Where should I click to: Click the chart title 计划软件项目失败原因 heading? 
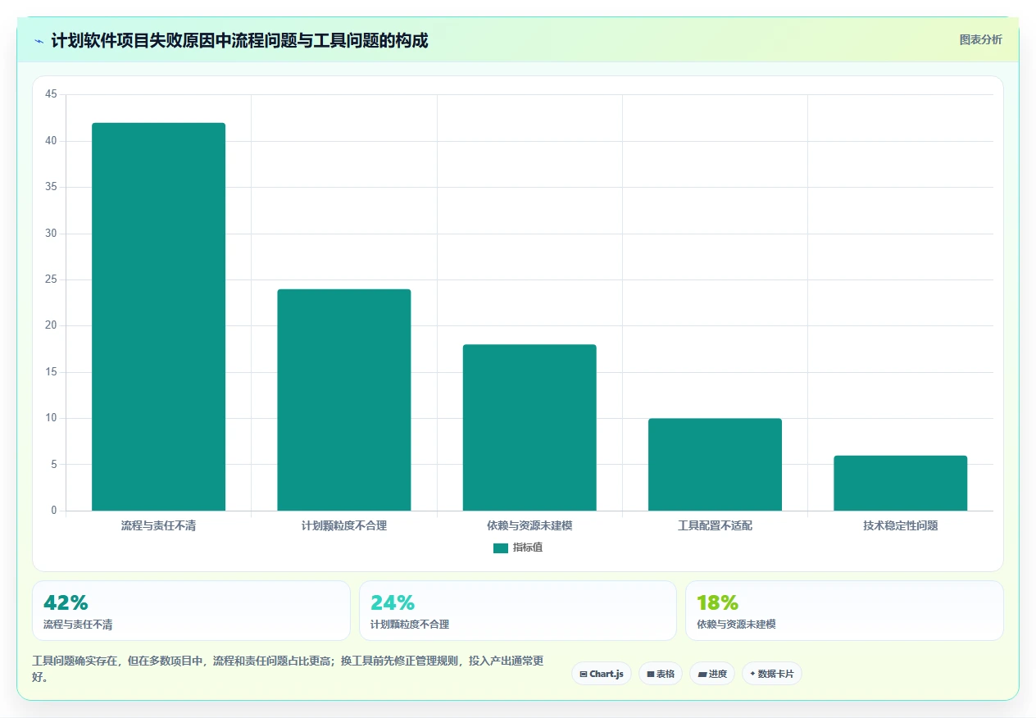239,41
